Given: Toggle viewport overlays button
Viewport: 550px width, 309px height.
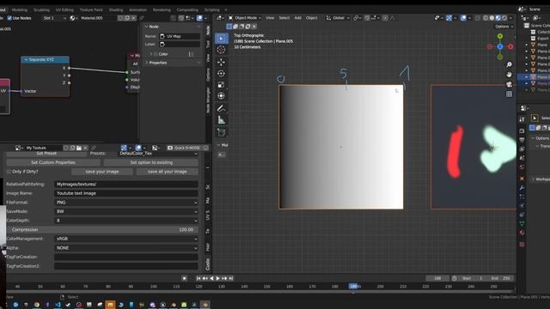Looking at the screenshot, I should [463, 18].
